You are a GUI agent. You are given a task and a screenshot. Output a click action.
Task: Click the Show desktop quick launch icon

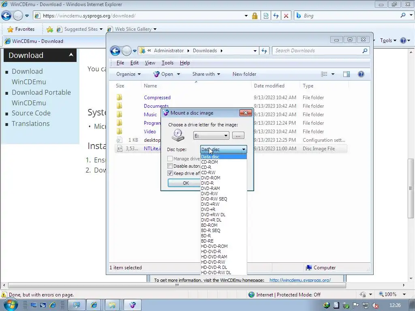tap(33, 305)
